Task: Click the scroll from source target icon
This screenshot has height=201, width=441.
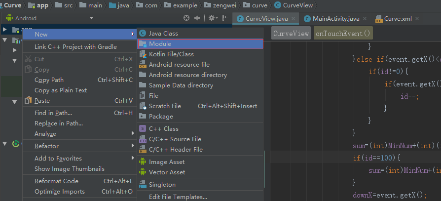Action: 186,18
